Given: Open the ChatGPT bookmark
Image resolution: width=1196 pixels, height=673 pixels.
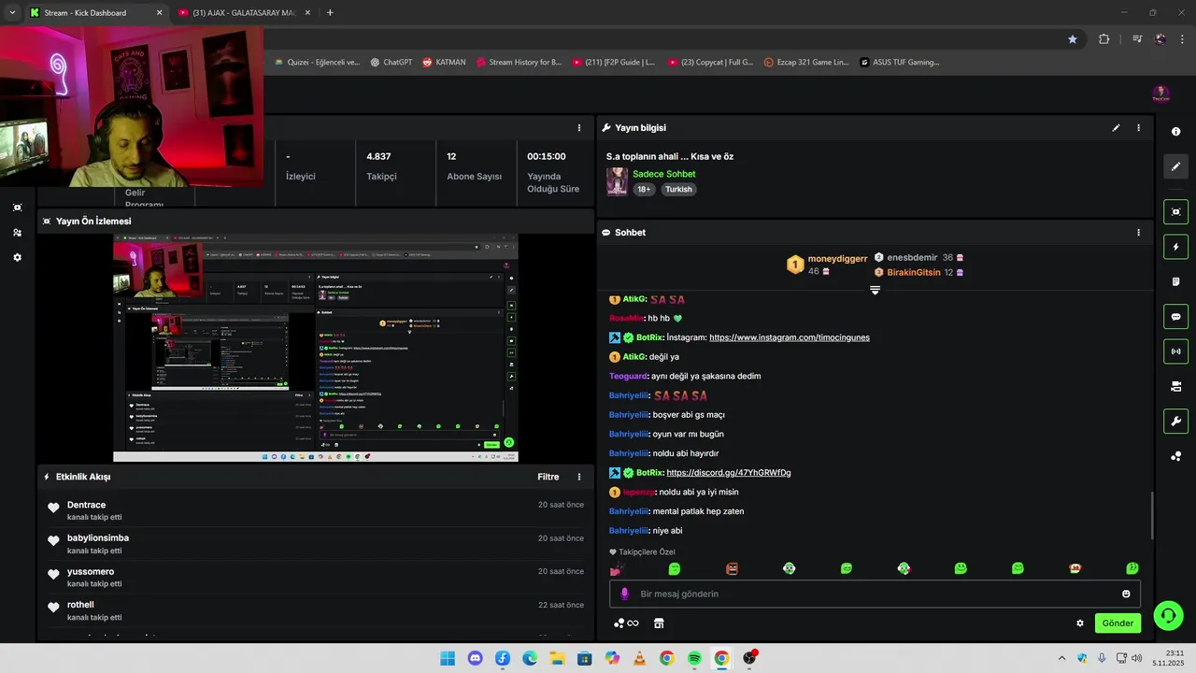Looking at the screenshot, I should 391,63.
